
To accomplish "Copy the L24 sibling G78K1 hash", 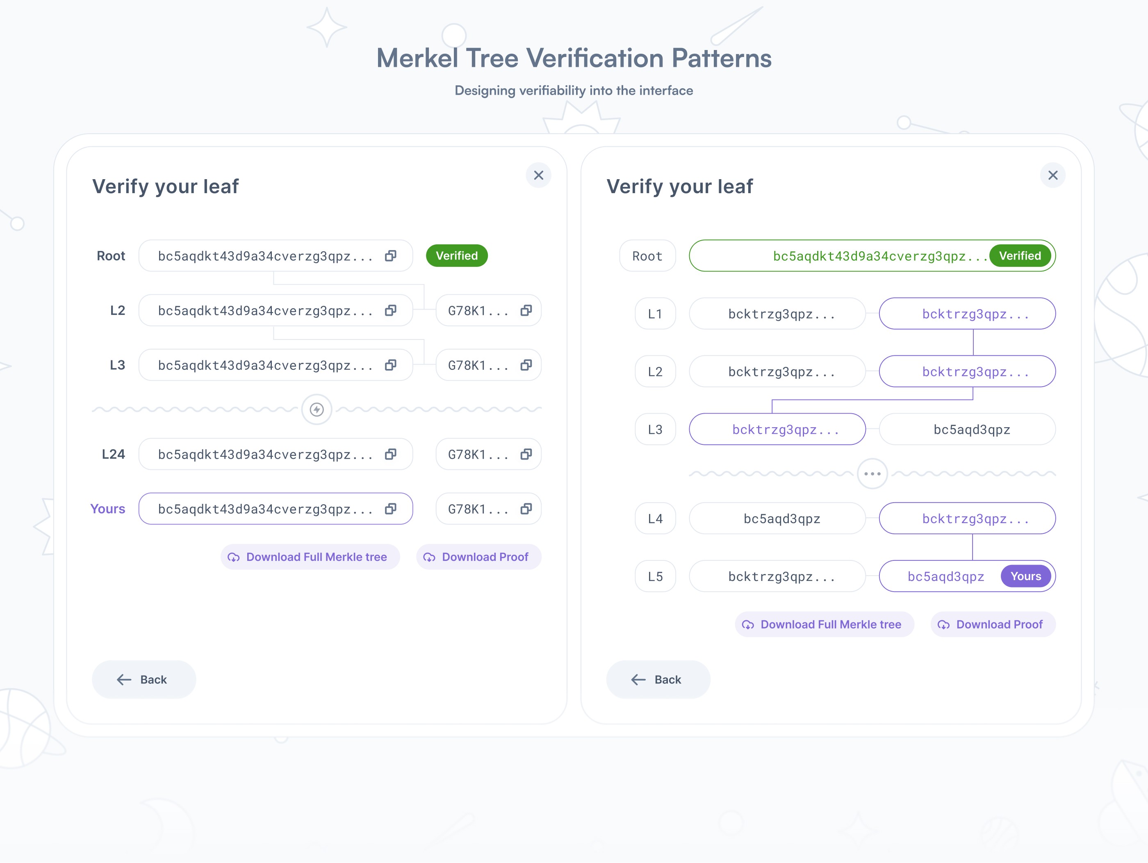I will tap(526, 455).
